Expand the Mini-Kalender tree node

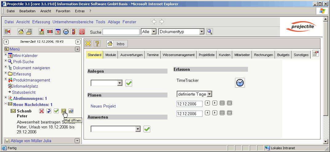pyautogui.click(x=6, y=55)
